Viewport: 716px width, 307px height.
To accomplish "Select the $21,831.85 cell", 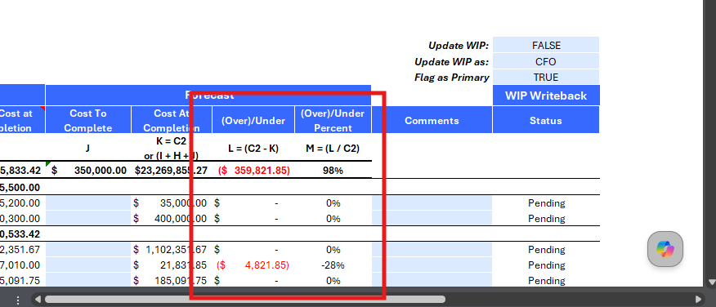I will click(172, 265).
